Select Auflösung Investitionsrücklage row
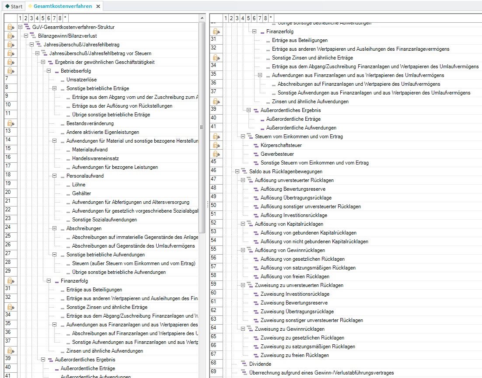Viewport: 482px width, 378px height. tap(293, 215)
